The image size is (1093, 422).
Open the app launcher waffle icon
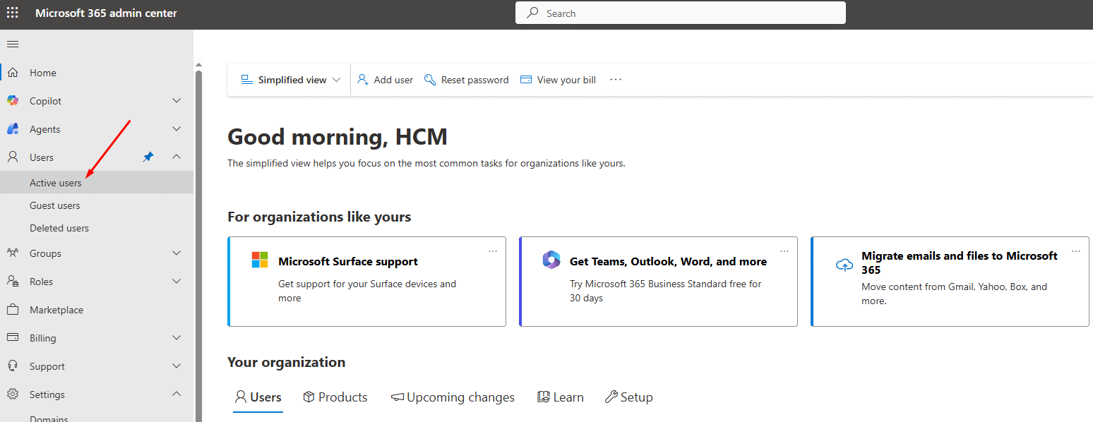(x=13, y=13)
